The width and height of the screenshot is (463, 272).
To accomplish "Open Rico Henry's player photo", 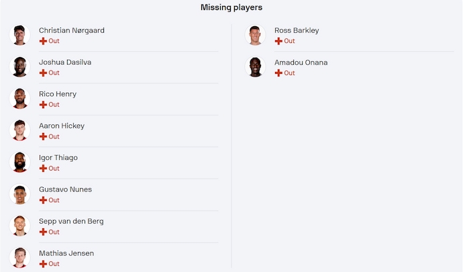I will click(20, 99).
